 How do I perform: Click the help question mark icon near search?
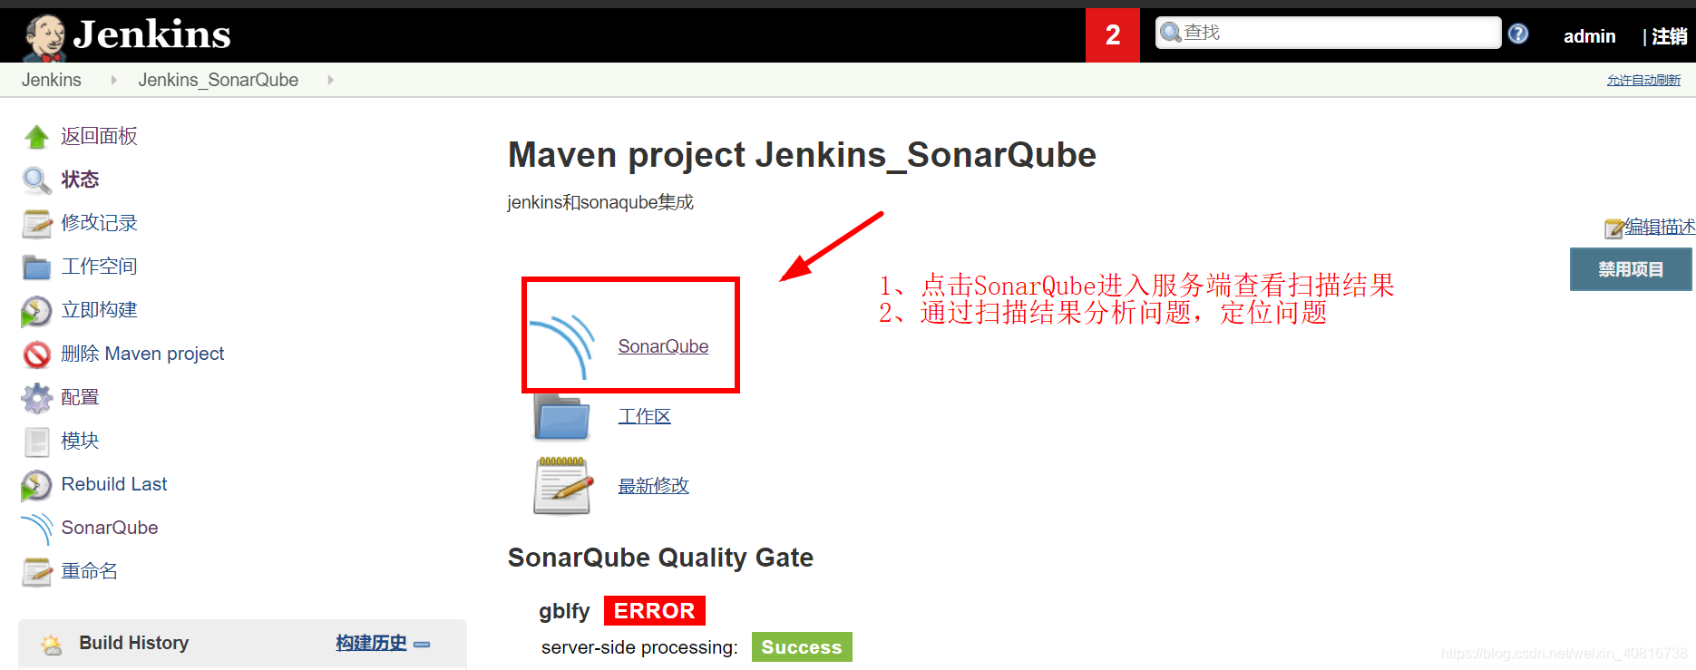[1518, 34]
